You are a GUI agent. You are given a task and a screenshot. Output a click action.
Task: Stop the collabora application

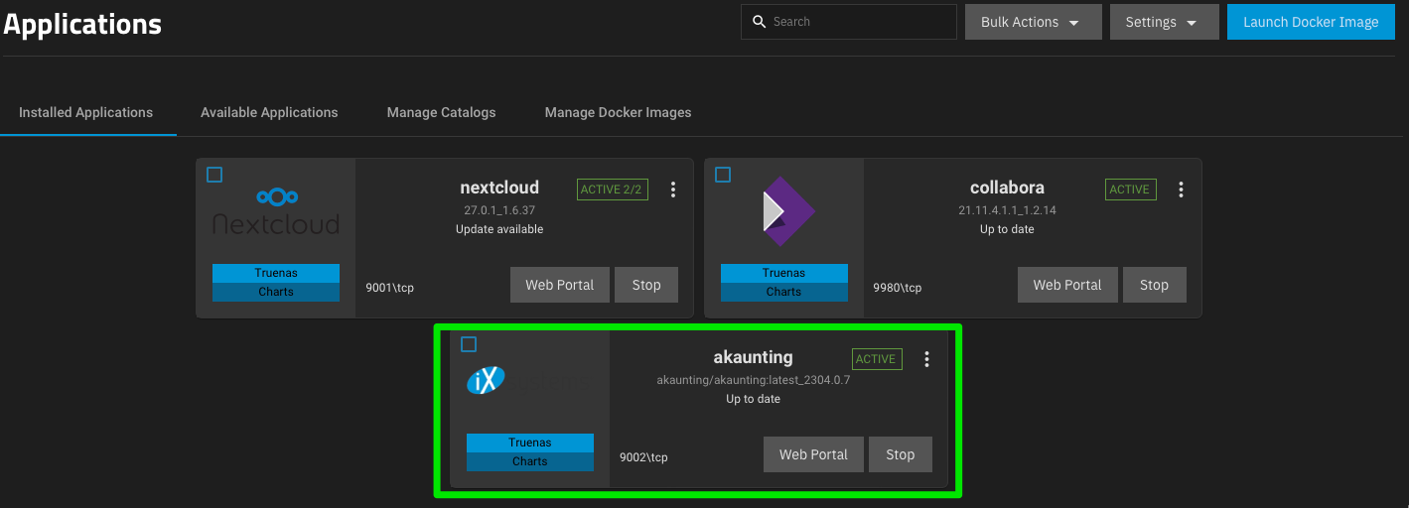click(x=1154, y=285)
